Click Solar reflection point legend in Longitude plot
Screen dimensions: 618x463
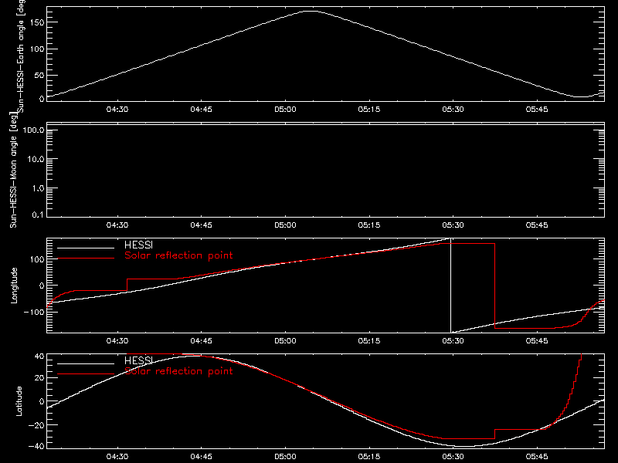[178, 255]
